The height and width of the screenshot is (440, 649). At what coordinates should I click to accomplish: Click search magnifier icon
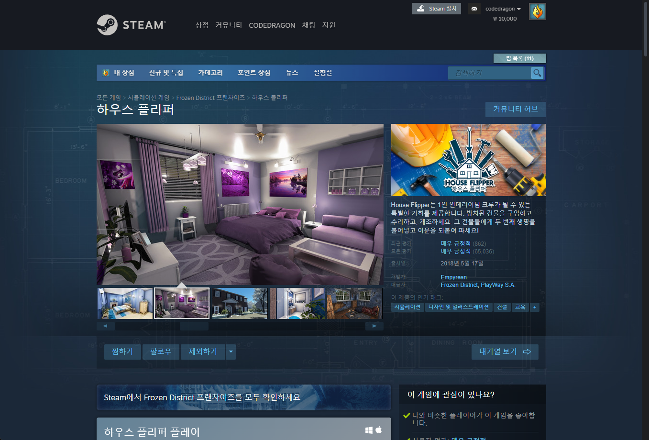click(537, 73)
